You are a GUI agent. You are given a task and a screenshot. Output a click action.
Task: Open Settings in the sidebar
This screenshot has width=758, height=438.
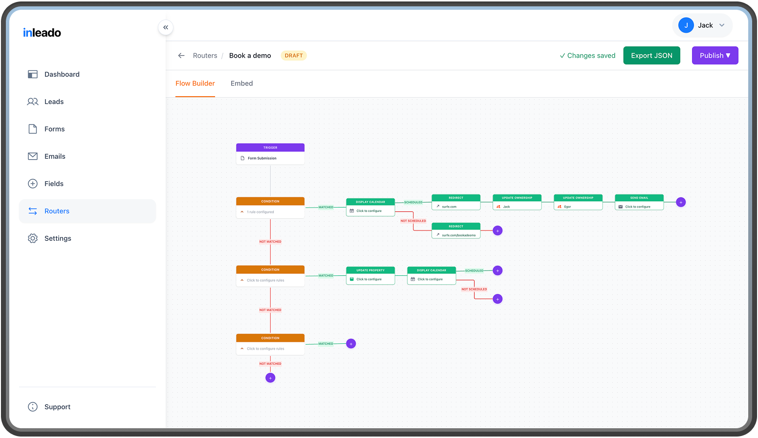[x=87, y=238]
